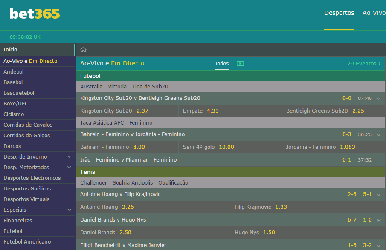Image resolution: width=386 pixels, height=250 pixels.
Task: Expand Elliot Benchetrit v Maxime Janvier chevron
Action: click(379, 245)
